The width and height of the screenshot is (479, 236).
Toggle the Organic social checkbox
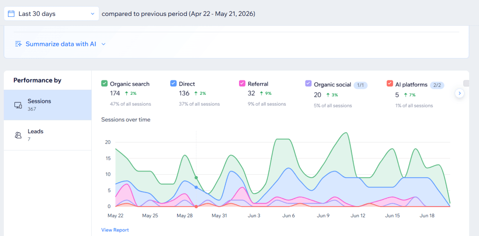point(309,84)
